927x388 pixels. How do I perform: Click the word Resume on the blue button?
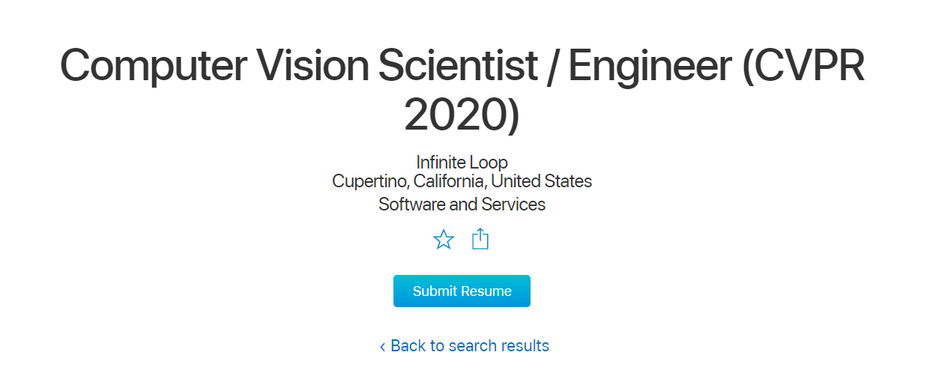click(x=486, y=291)
